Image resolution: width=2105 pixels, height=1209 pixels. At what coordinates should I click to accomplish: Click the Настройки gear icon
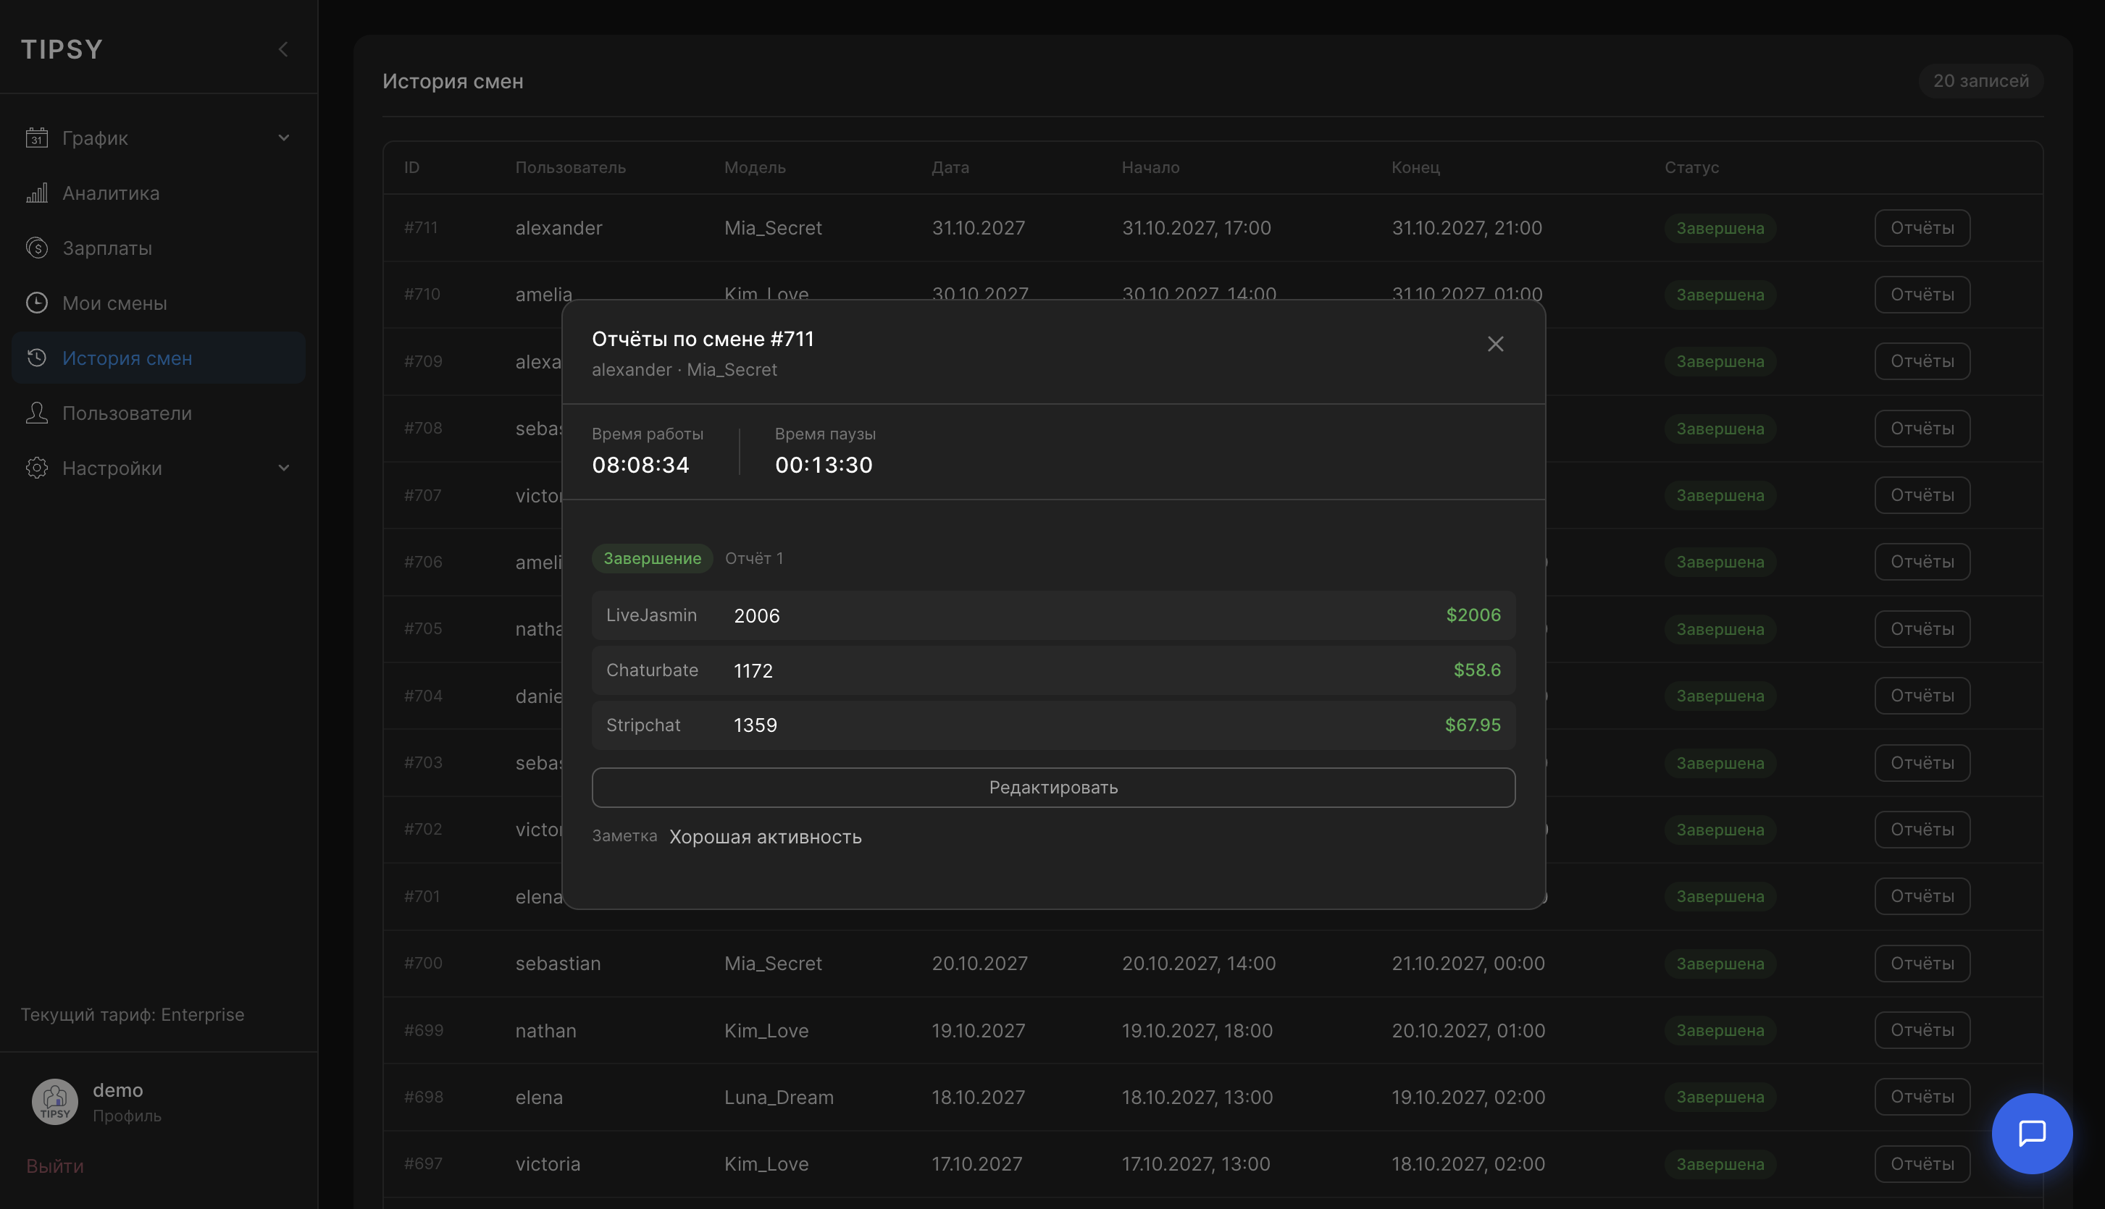coord(36,468)
